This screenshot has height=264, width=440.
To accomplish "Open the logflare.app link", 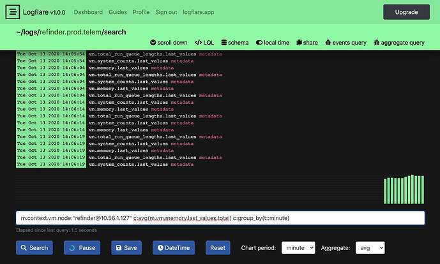I will coord(199,12).
